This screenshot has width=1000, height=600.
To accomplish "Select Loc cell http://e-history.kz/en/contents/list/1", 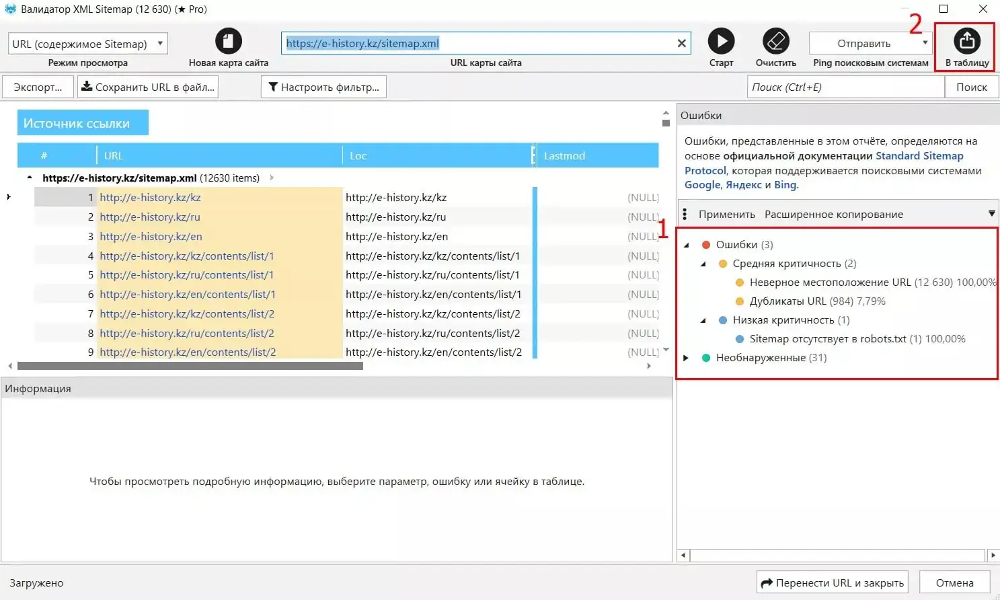I will (x=433, y=295).
